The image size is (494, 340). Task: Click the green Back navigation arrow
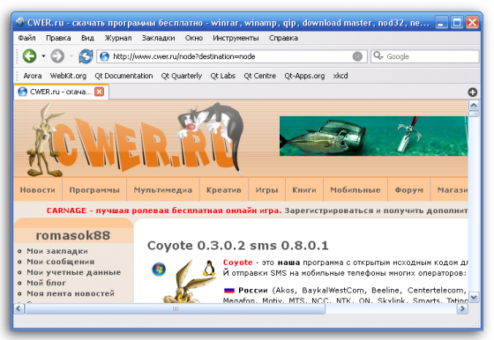(29, 56)
